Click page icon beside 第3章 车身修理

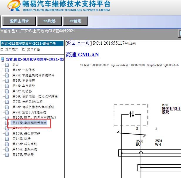[7, 81]
